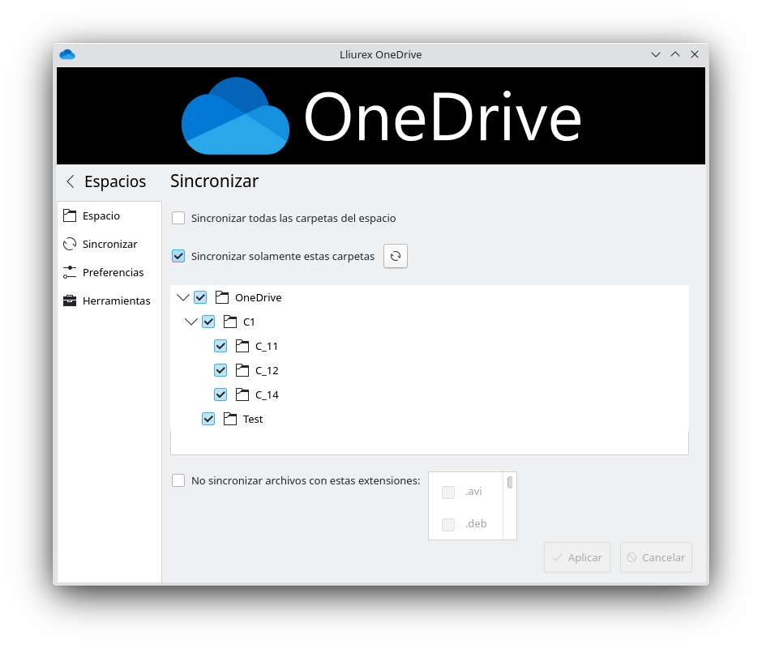Viewport: 762px width, 648px height.
Task: Collapse the C1 folder tree node
Action: [x=191, y=322]
